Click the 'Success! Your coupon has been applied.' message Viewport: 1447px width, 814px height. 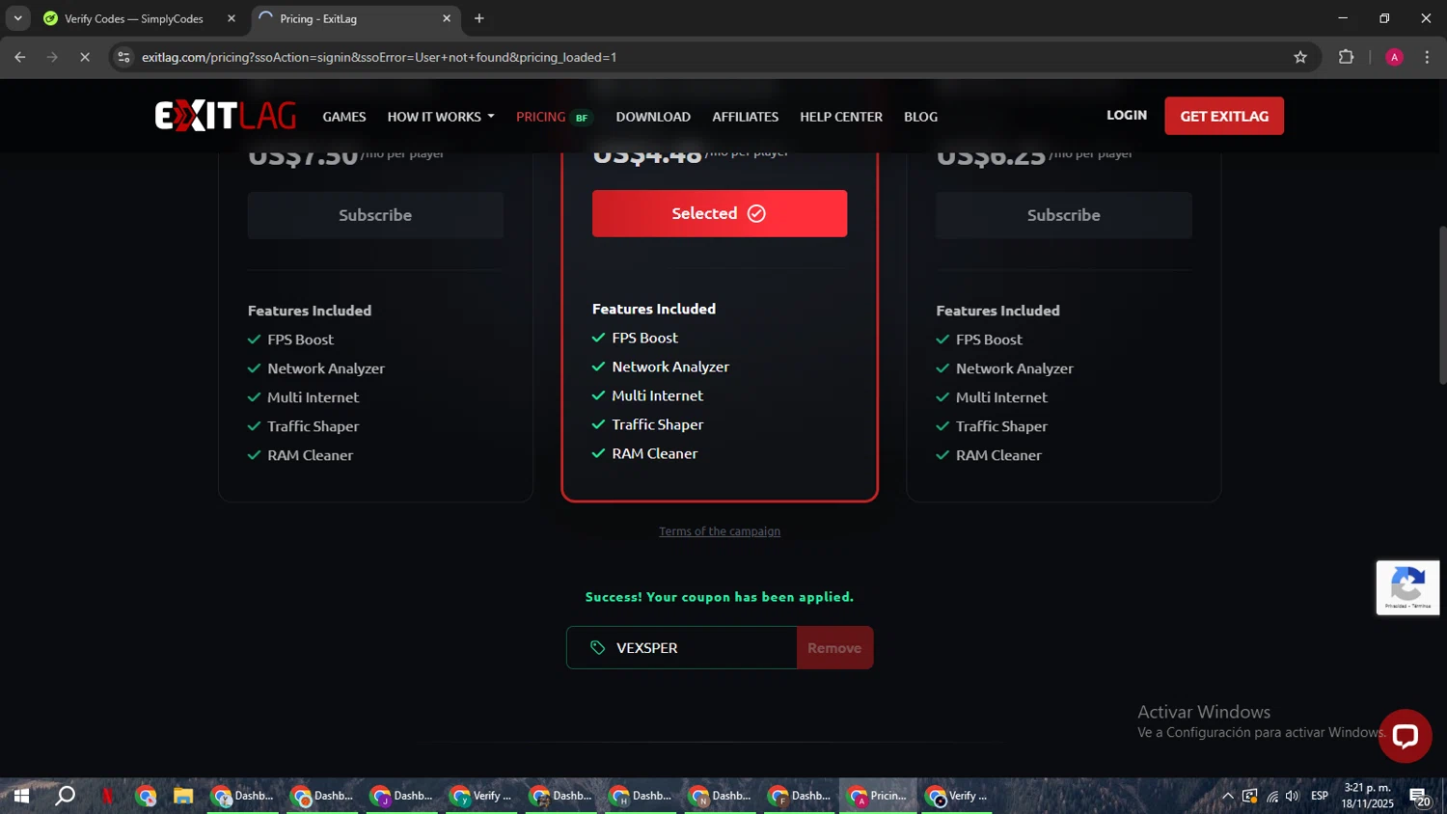720,597
